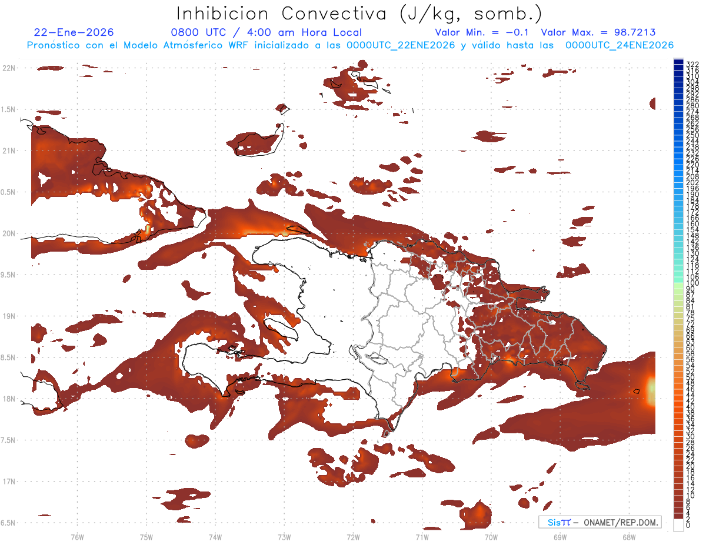The width and height of the screenshot is (706, 545).
Task: Click the '10' colorbar value label
Action: tap(691, 495)
